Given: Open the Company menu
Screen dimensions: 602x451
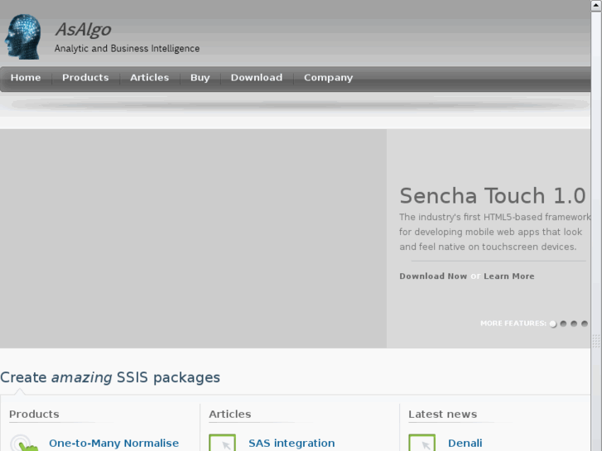Looking at the screenshot, I should click(328, 78).
